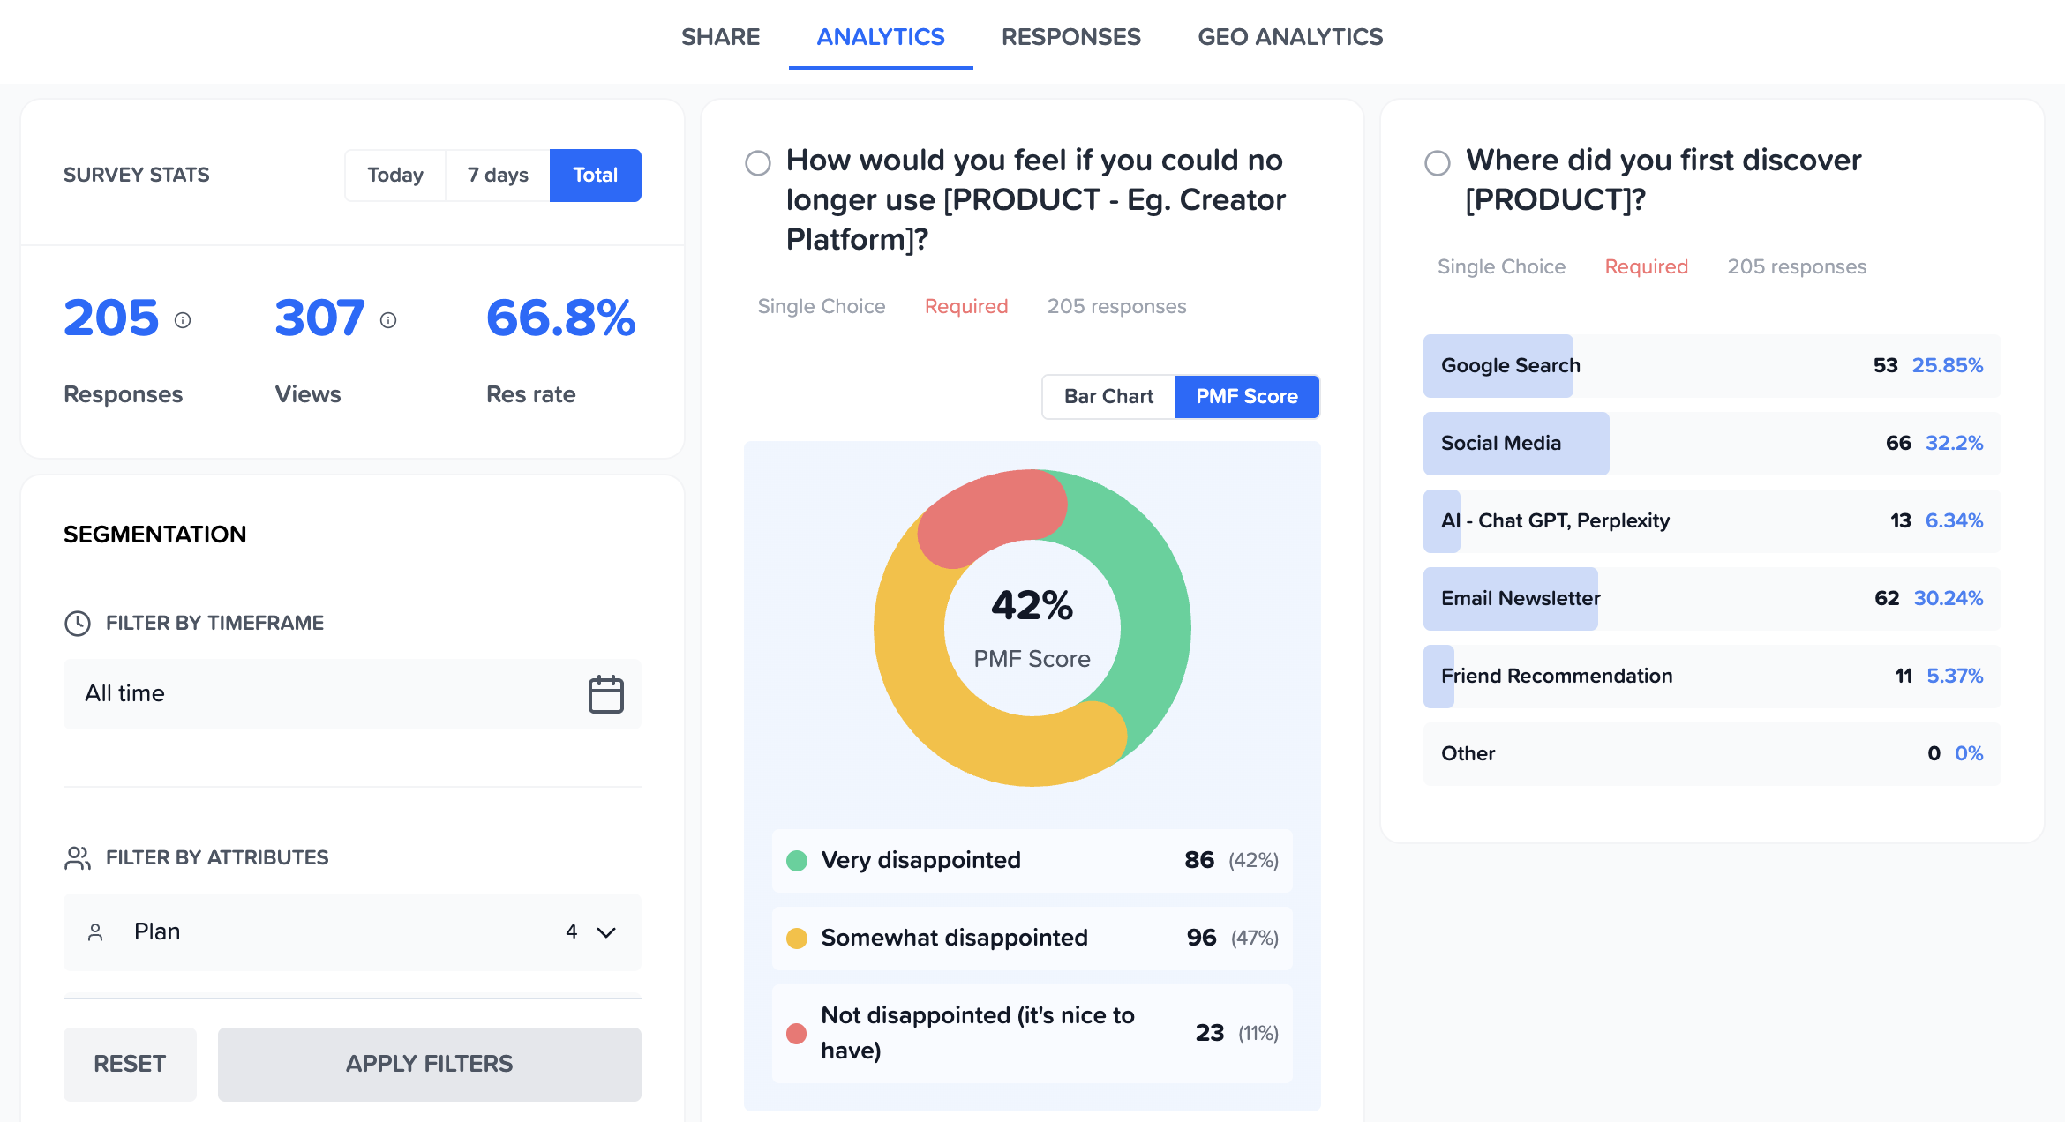
Task: Select the 7 days stats filter
Action: click(497, 175)
